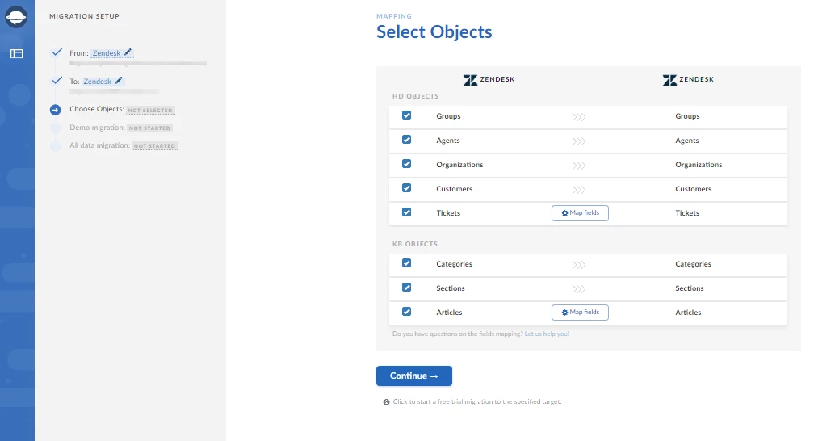
Task: Click the planet logo in the sidebar
Action: pyautogui.click(x=16, y=17)
